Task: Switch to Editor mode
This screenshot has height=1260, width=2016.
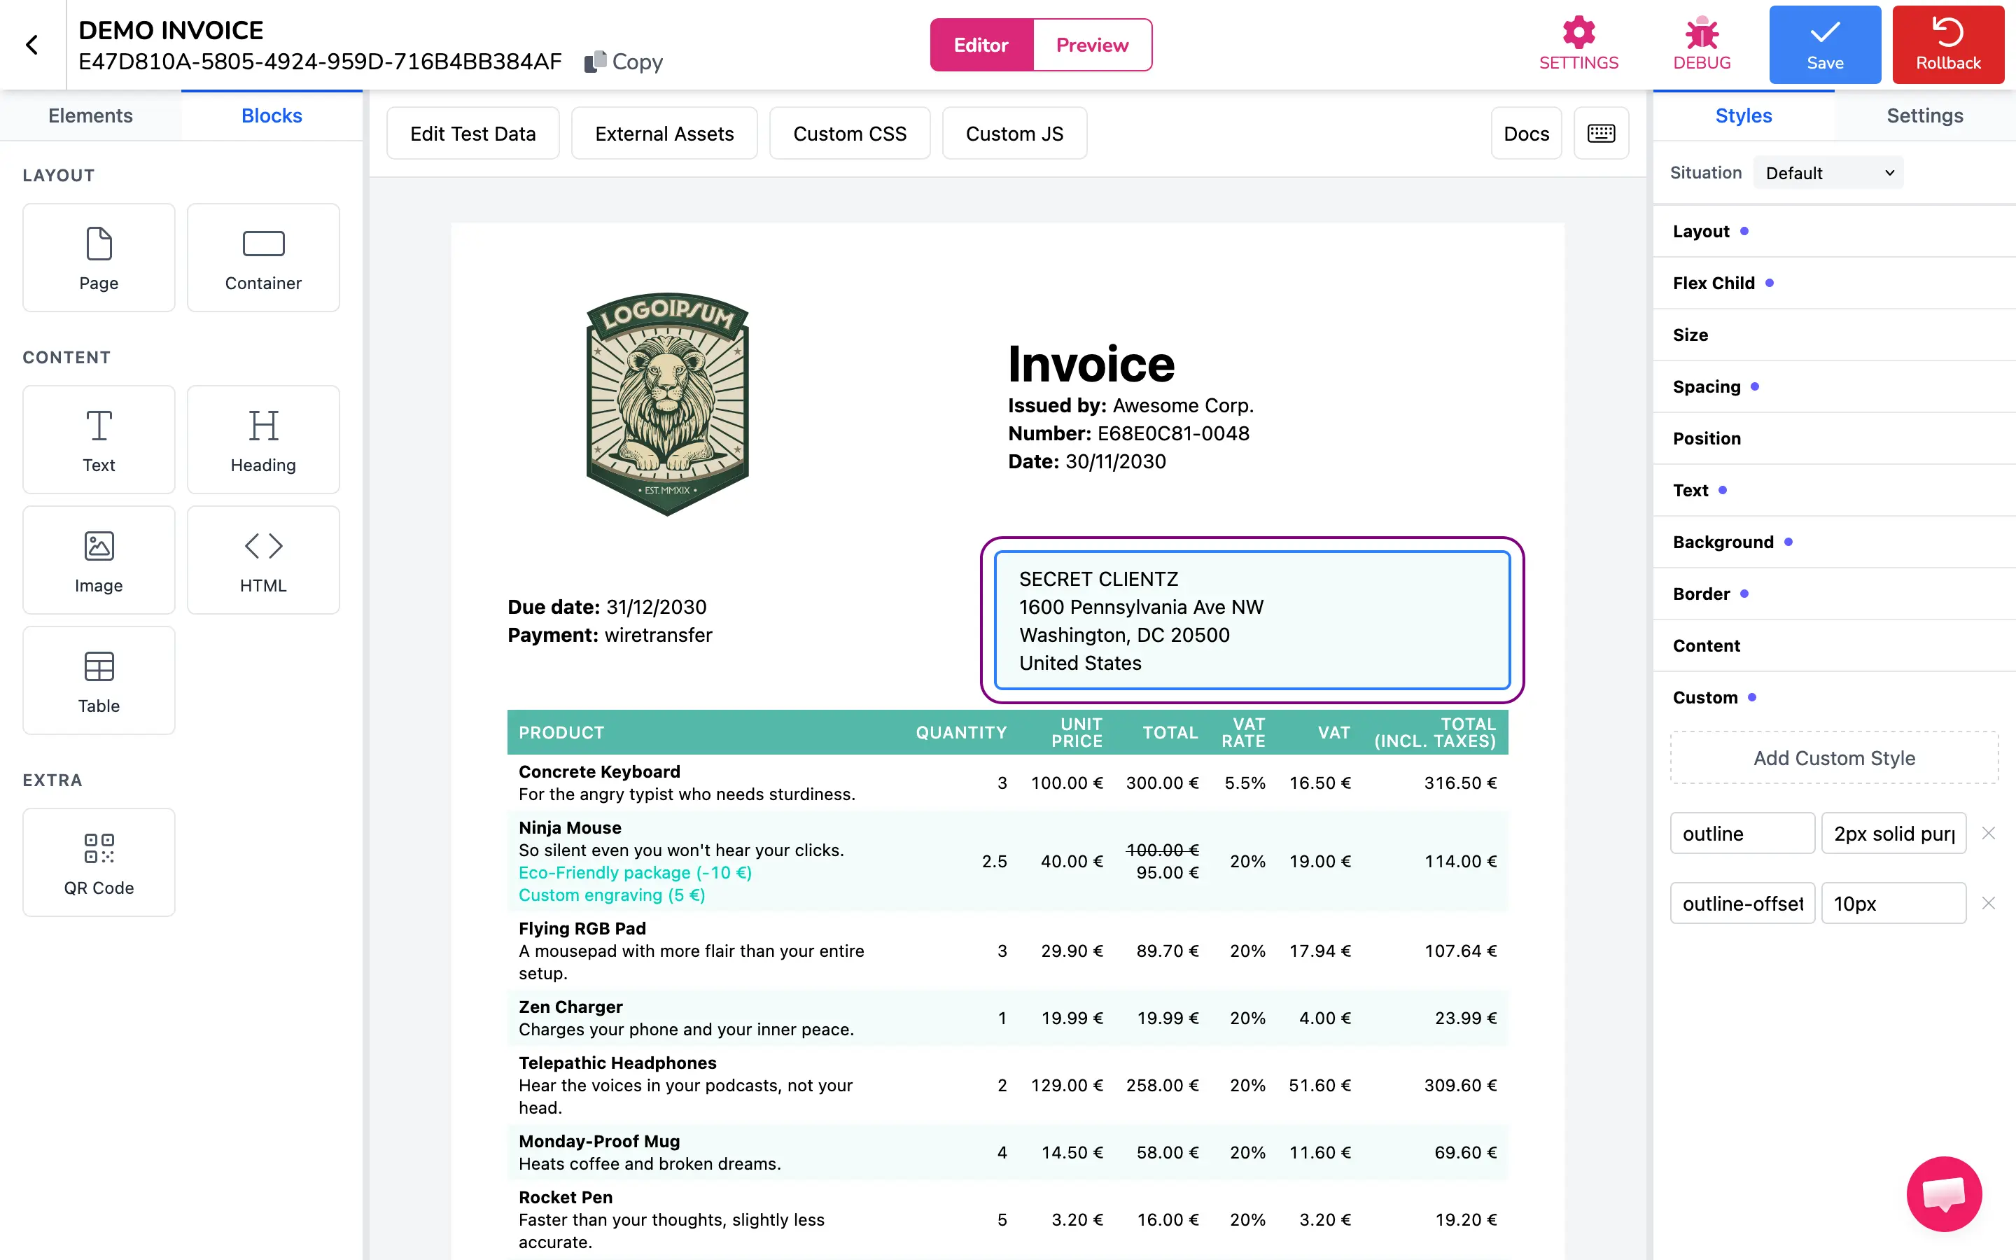Action: (981, 45)
